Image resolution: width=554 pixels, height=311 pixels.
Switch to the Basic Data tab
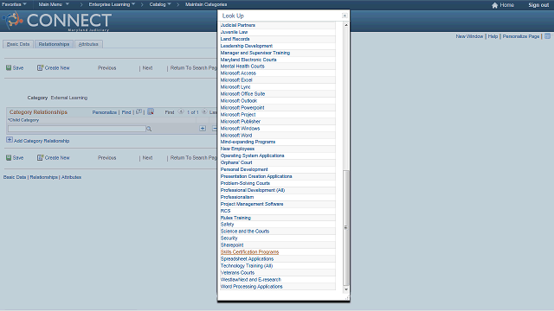click(18, 44)
